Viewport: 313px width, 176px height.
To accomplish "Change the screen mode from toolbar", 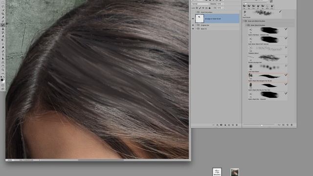I will [3, 89].
